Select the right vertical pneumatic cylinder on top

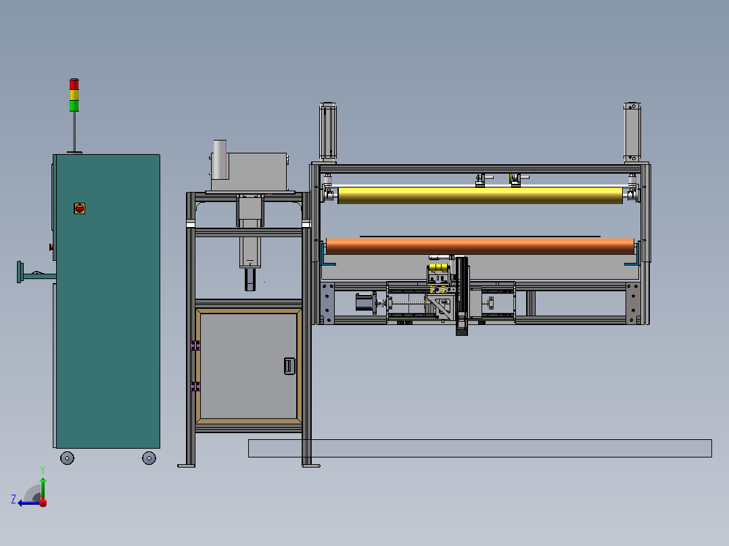pyautogui.click(x=632, y=132)
